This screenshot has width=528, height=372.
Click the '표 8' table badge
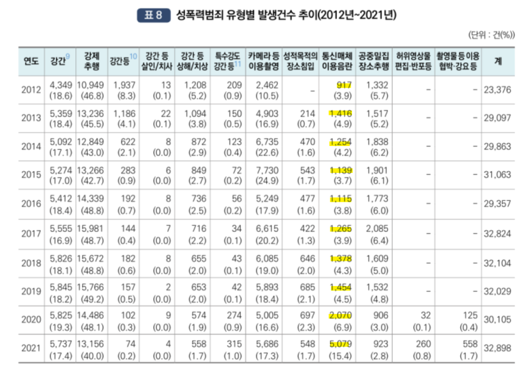tap(154, 15)
